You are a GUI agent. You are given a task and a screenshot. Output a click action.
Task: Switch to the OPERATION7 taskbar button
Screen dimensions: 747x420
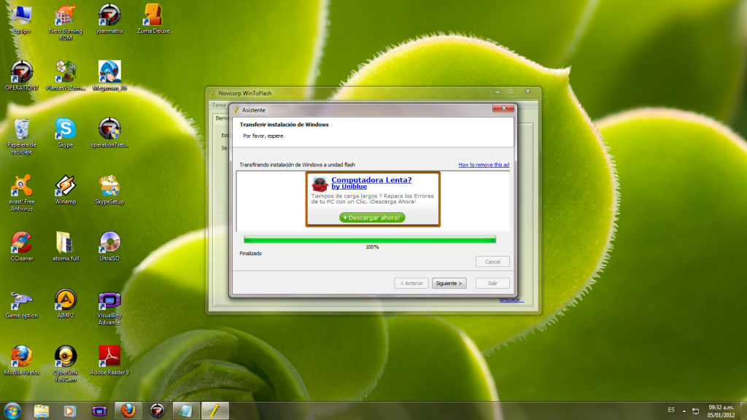coord(157,411)
